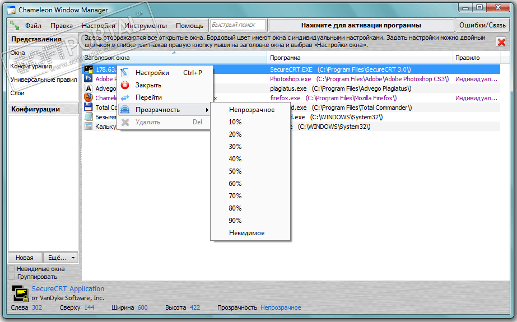This screenshot has height=322, width=517.
Task: Open the Файл menu
Action: click(x=33, y=25)
